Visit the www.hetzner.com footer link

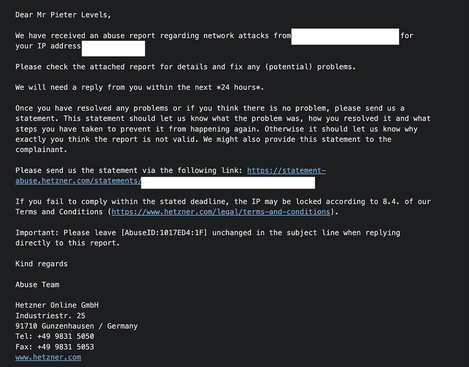point(48,357)
